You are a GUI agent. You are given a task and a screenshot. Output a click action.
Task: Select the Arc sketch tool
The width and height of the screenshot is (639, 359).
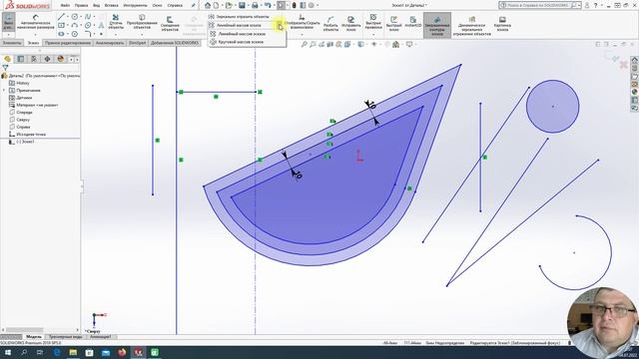(x=75, y=25)
